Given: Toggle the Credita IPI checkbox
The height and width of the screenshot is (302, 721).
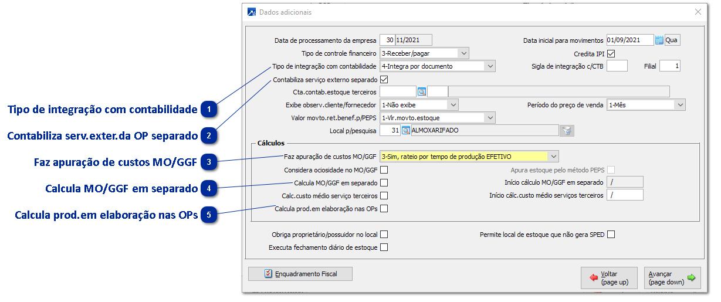Looking at the screenshot, I should (611, 53).
